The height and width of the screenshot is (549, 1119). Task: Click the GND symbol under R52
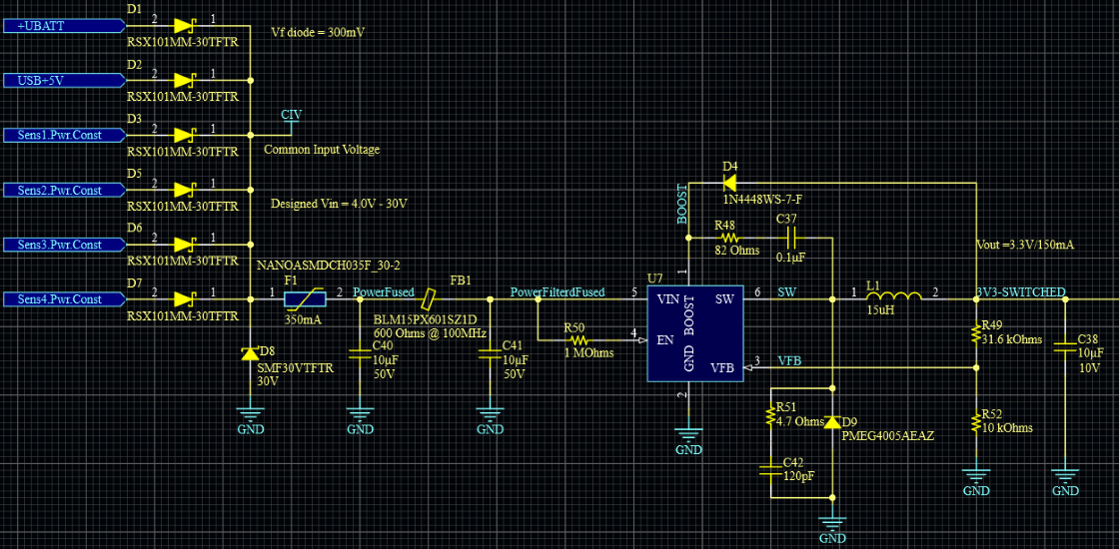975,480
